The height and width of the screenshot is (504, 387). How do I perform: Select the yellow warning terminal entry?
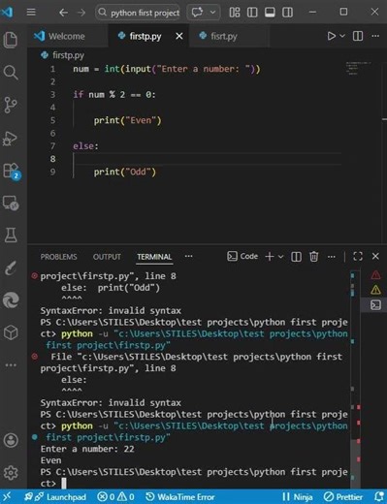[375, 290]
